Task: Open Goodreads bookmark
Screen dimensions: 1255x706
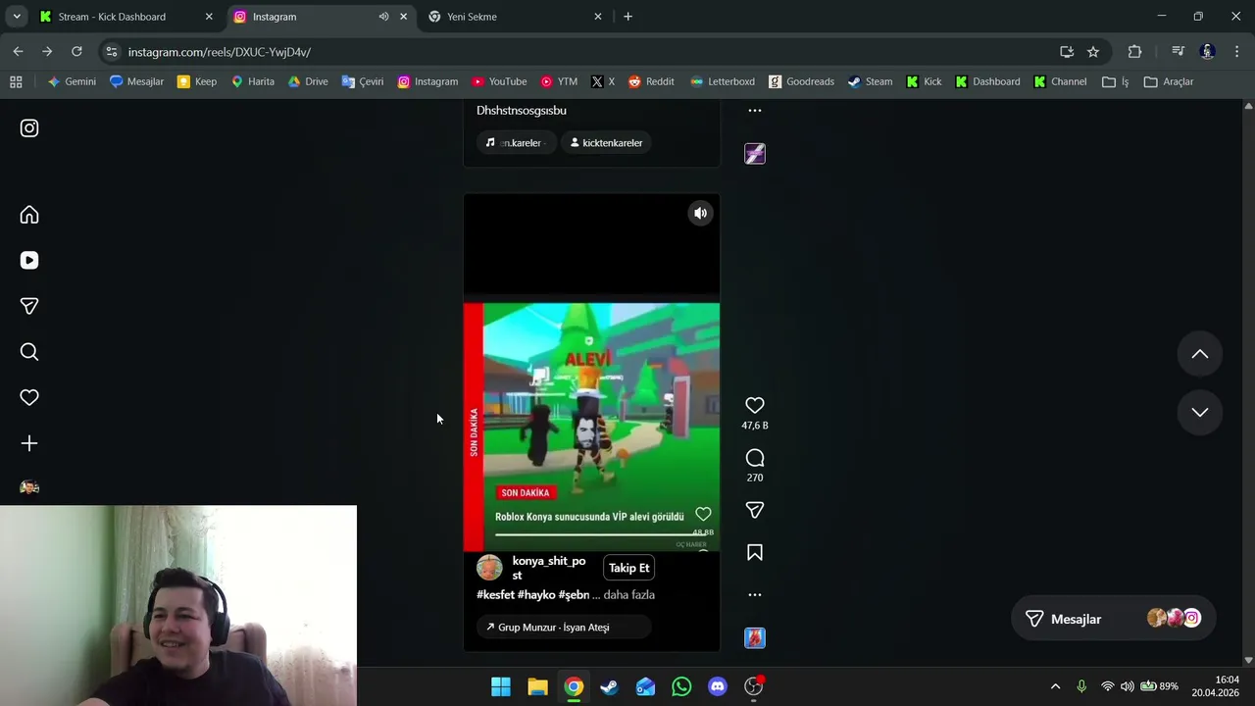Action: (x=801, y=81)
